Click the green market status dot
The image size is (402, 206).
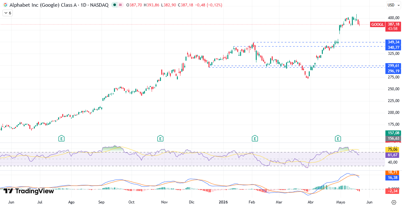pyautogui.click(x=115, y=5)
